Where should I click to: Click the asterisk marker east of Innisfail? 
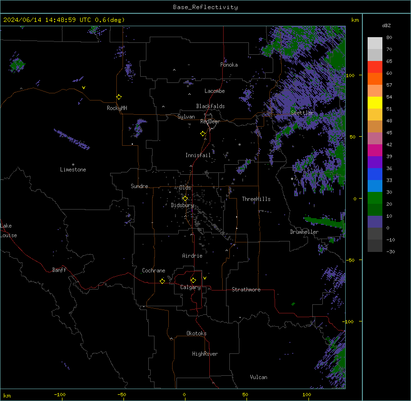click(x=239, y=144)
